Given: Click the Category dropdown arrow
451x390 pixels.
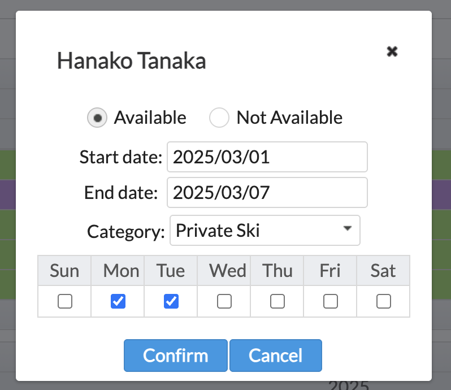Looking at the screenshot, I should (x=348, y=229).
